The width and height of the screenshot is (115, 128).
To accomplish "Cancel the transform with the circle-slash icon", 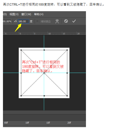I will pos(66,21).
